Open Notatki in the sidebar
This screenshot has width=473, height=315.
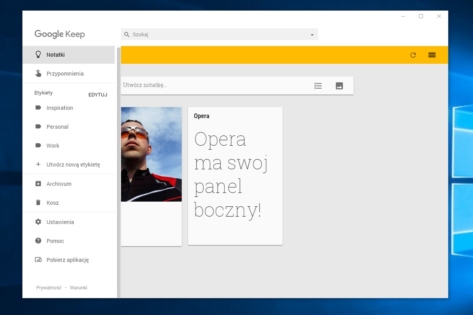[56, 55]
